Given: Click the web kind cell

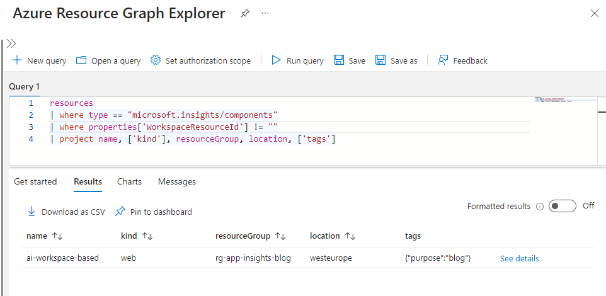Looking at the screenshot, I should point(129,258).
